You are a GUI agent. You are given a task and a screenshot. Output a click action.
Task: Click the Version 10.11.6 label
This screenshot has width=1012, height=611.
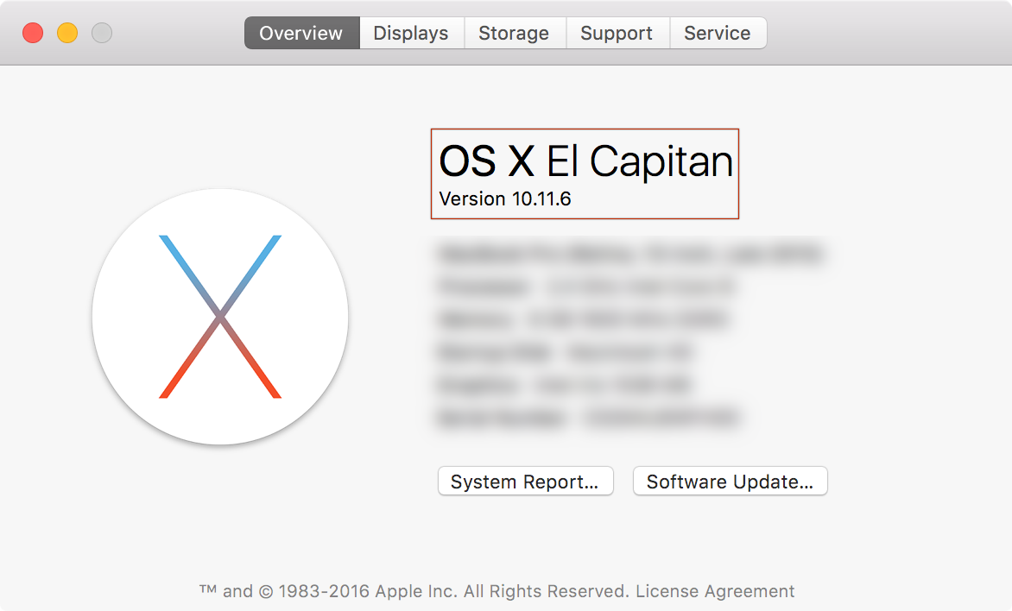(x=505, y=199)
